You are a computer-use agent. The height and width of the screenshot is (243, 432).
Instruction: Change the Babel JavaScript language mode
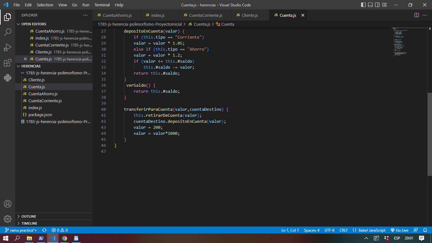click(x=369, y=230)
